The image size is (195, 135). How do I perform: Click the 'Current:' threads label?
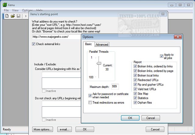[x=108, y=65]
